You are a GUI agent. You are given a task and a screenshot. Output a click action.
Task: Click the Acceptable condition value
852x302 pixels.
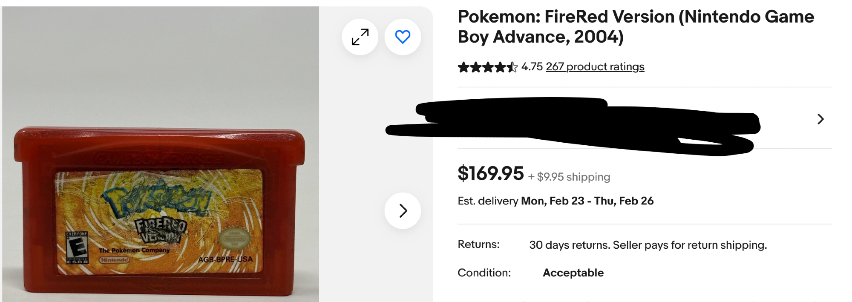point(573,273)
